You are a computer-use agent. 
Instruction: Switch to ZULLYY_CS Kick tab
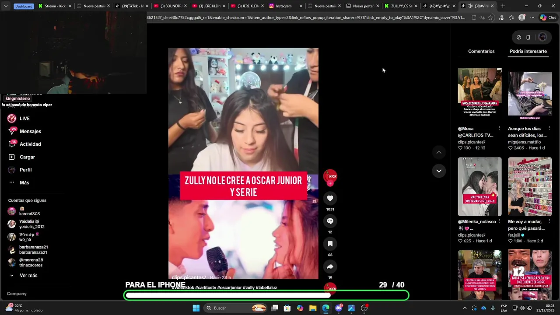402,6
